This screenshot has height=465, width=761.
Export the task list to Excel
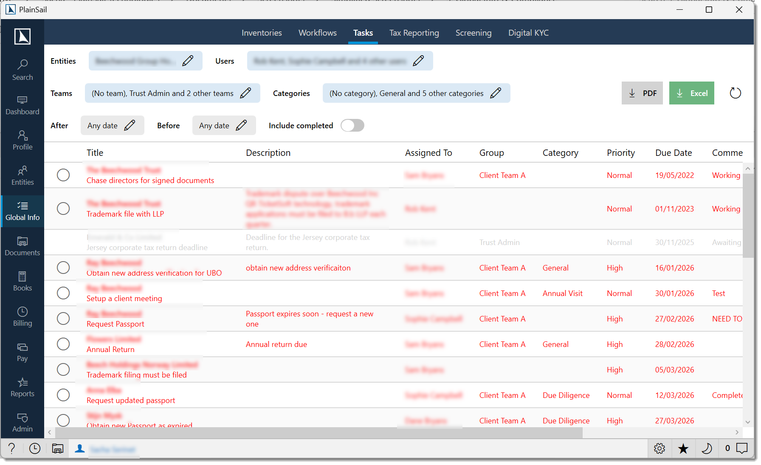[691, 93]
